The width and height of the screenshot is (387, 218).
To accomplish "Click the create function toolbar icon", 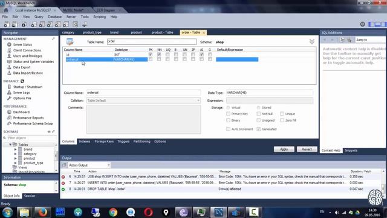I will click(66, 24).
